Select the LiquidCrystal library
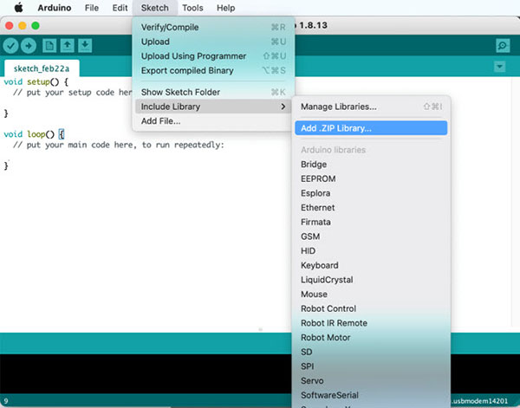 tap(326, 280)
